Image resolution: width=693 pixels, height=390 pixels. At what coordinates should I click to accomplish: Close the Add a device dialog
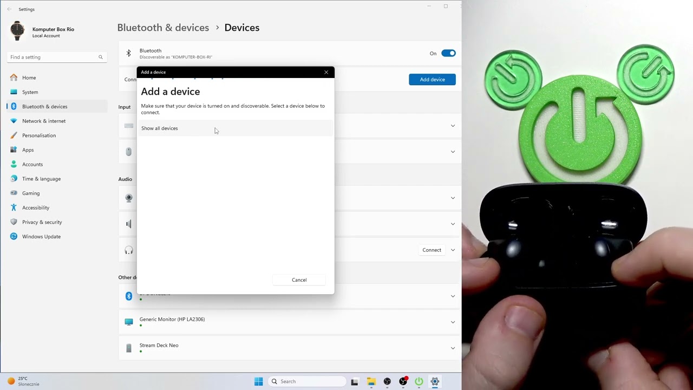coord(326,72)
